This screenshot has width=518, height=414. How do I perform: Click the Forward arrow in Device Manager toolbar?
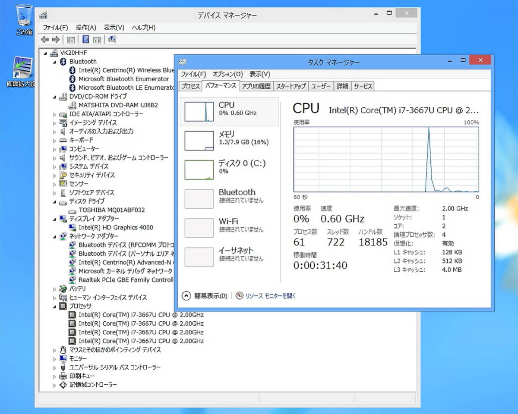pyautogui.click(x=56, y=40)
